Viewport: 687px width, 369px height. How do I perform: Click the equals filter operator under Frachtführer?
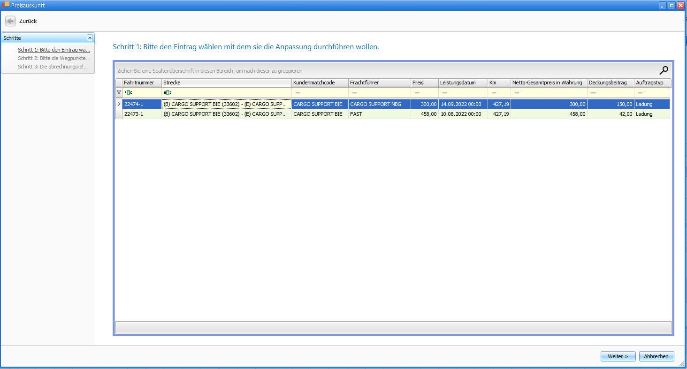coord(354,93)
